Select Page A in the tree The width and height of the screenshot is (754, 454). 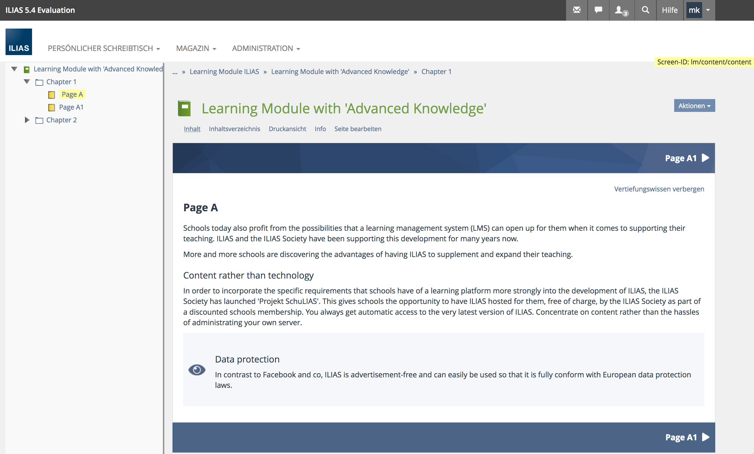pos(72,94)
